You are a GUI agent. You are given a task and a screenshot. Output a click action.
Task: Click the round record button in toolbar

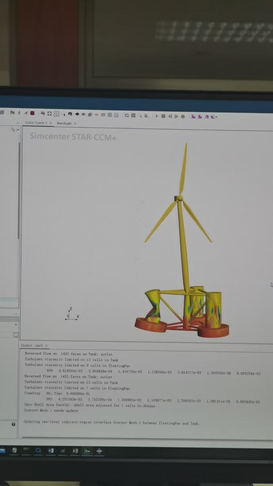coord(183,116)
